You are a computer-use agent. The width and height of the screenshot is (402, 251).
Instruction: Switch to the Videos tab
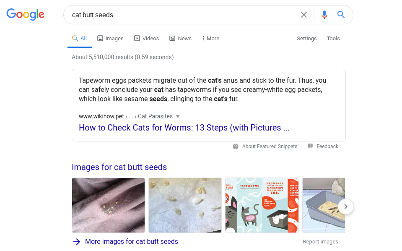tap(146, 38)
